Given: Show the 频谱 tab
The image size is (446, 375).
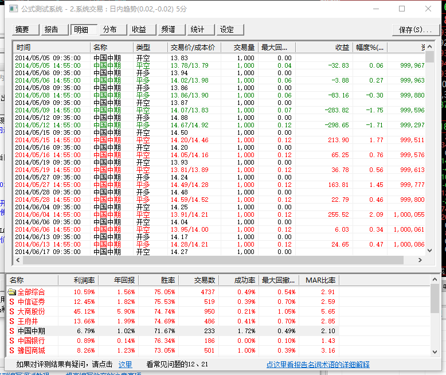Looking at the screenshot, I should (x=168, y=30).
